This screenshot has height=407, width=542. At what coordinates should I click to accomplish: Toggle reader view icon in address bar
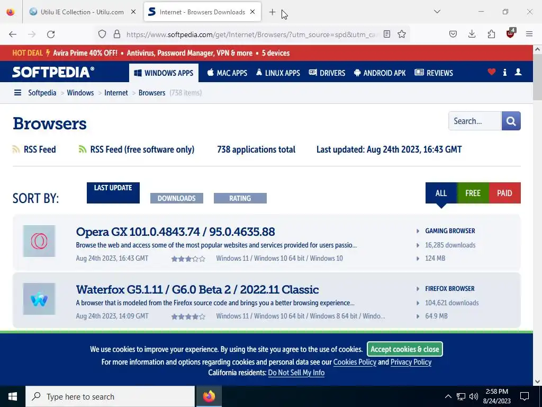387,34
